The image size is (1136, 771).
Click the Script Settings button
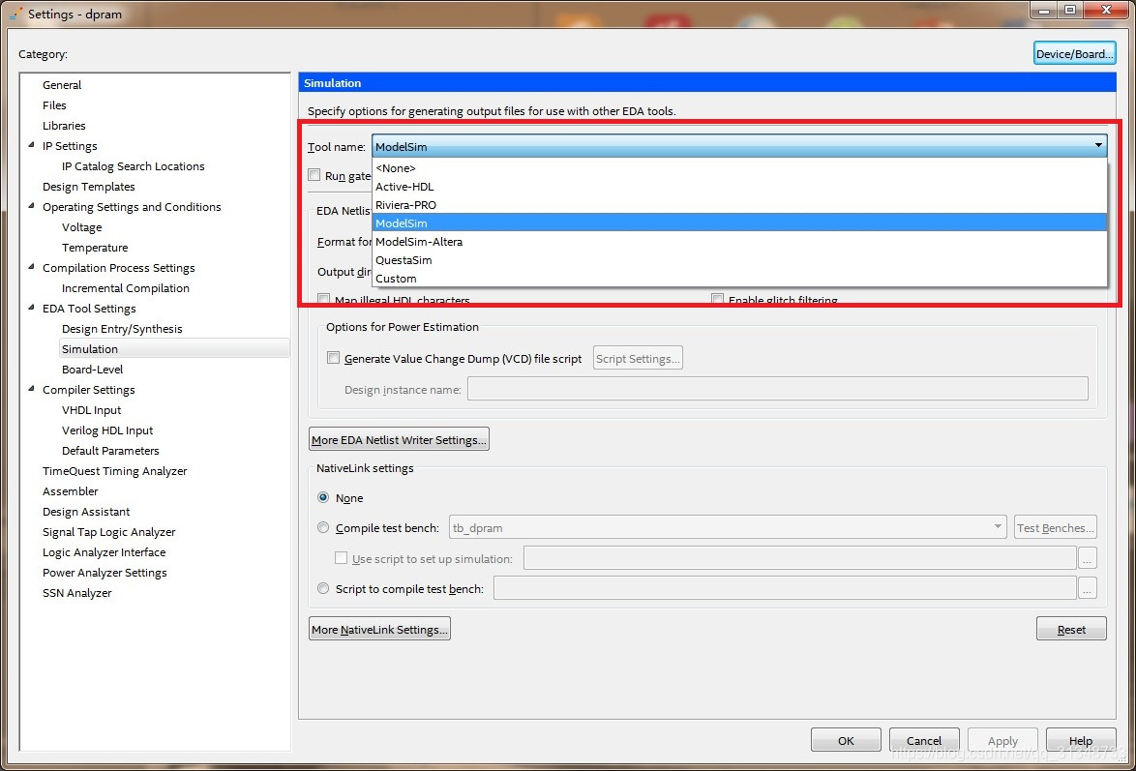pyautogui.click(x=638, y=358)
